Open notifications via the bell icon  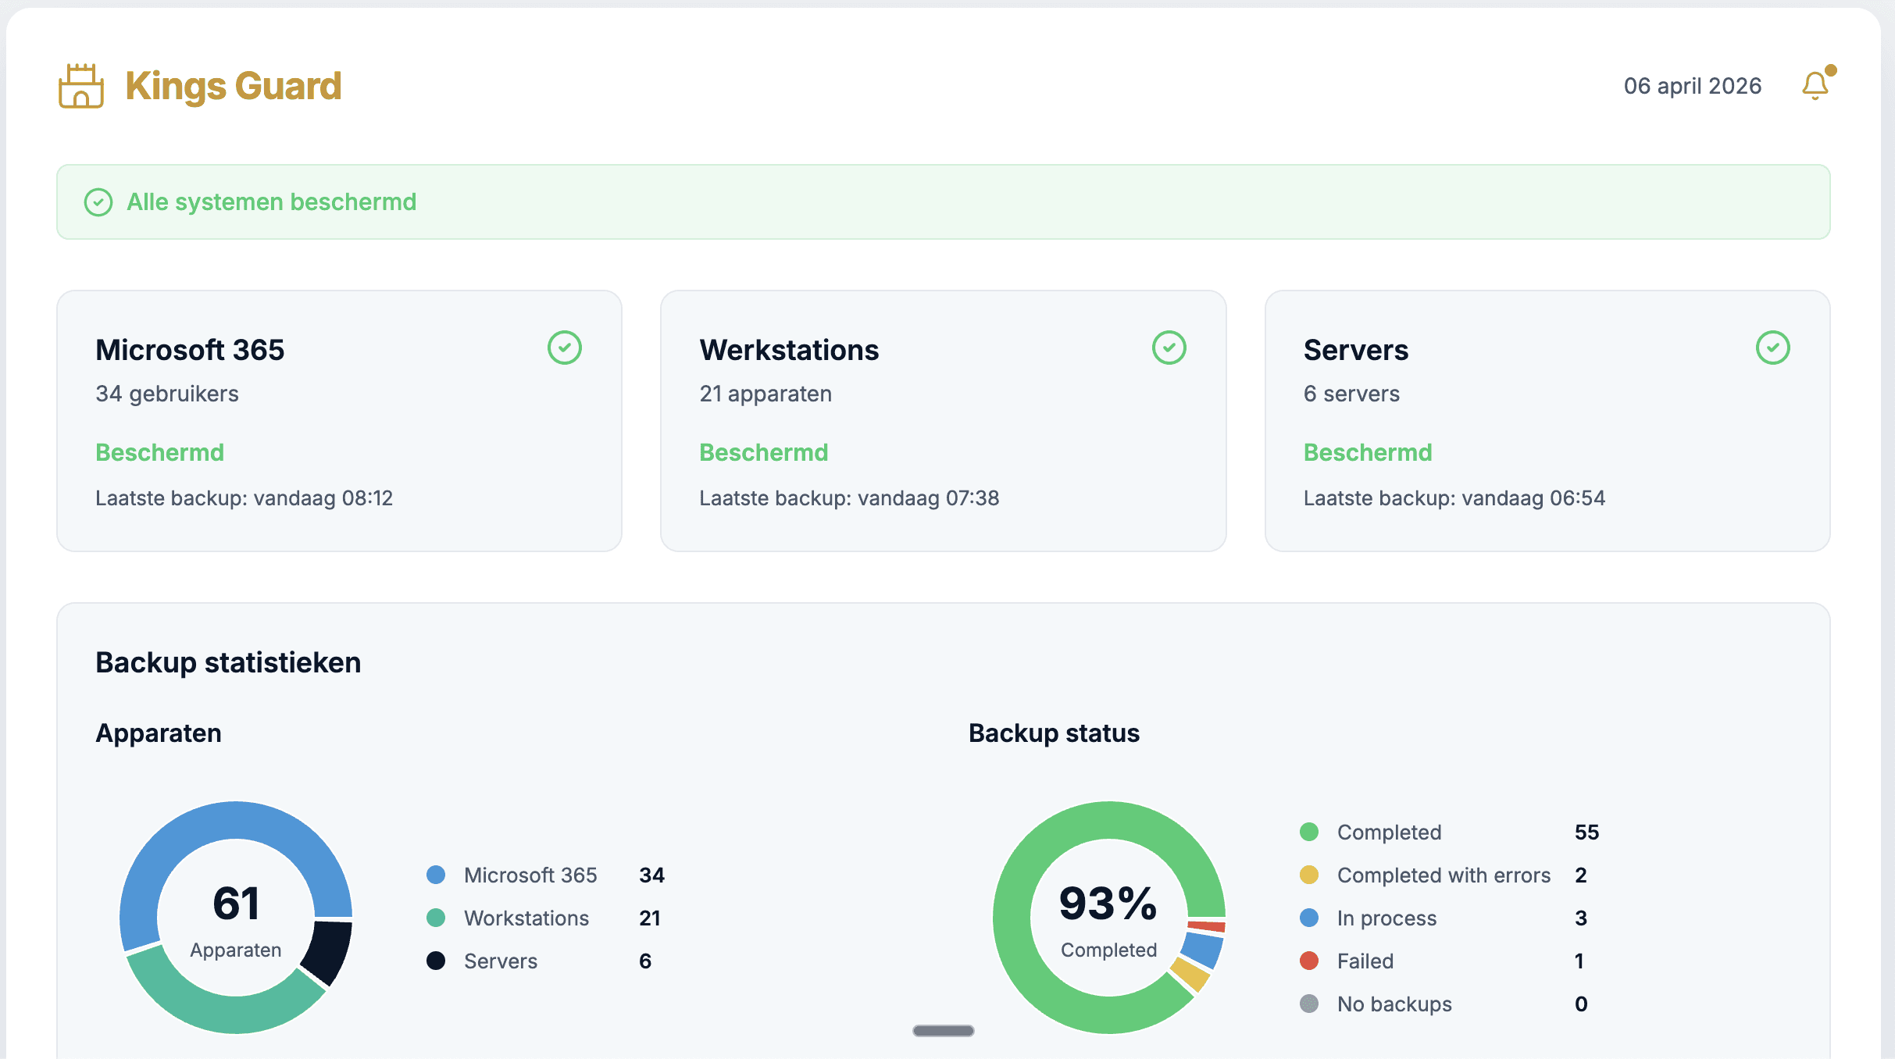pyautogui.click(x=1815, y=85)
